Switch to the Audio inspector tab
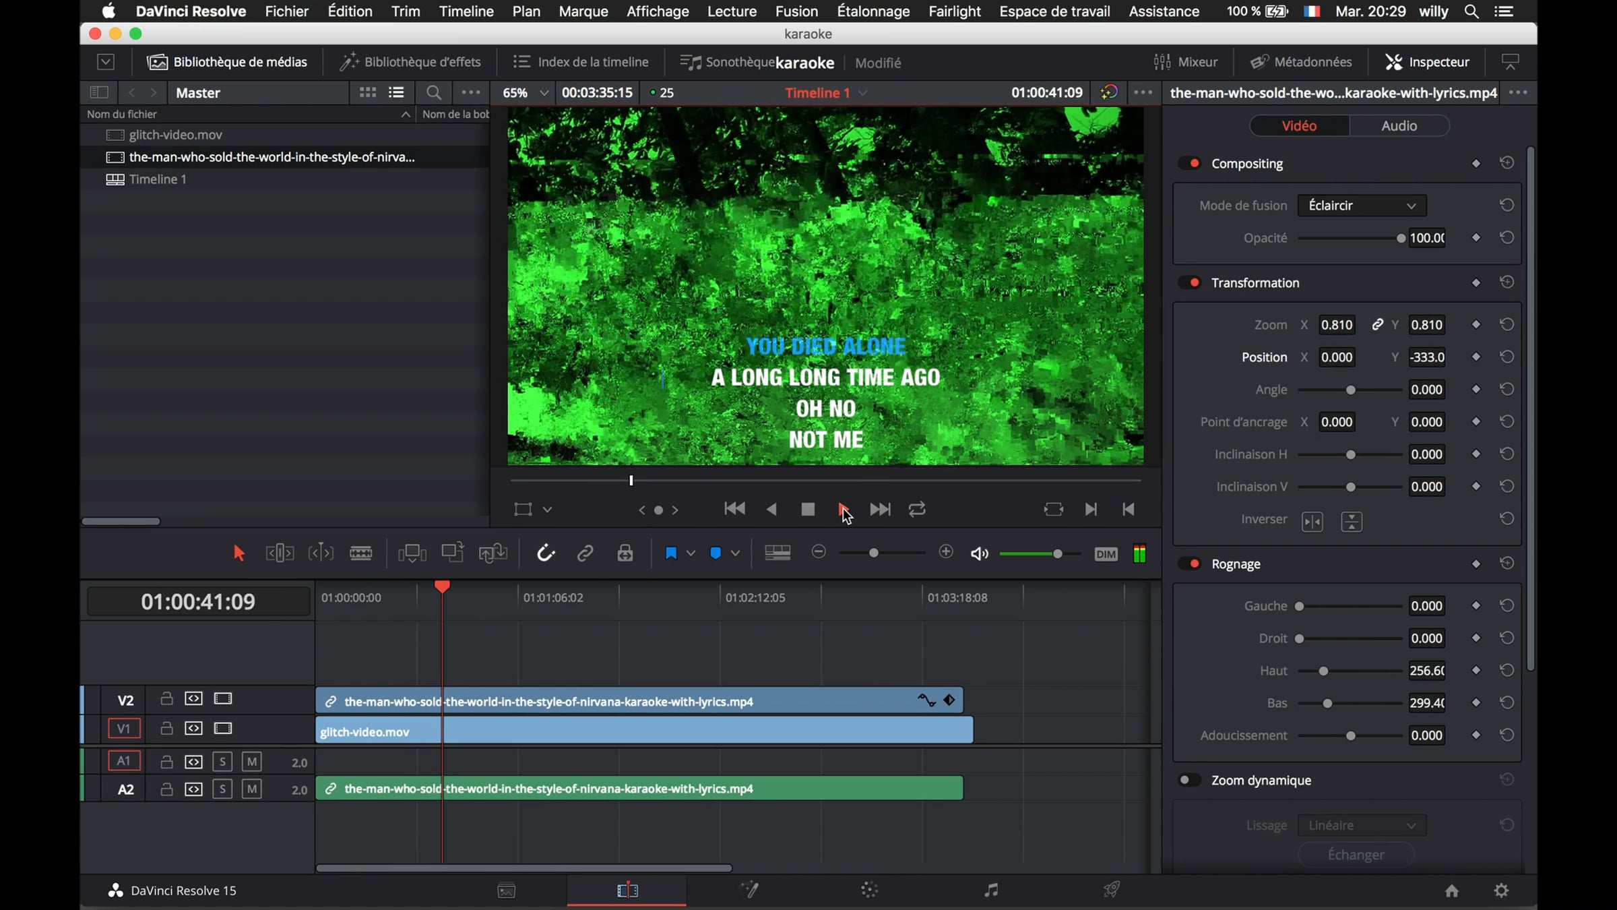This screenshot has width=1617, height=910. (1399, 126)
